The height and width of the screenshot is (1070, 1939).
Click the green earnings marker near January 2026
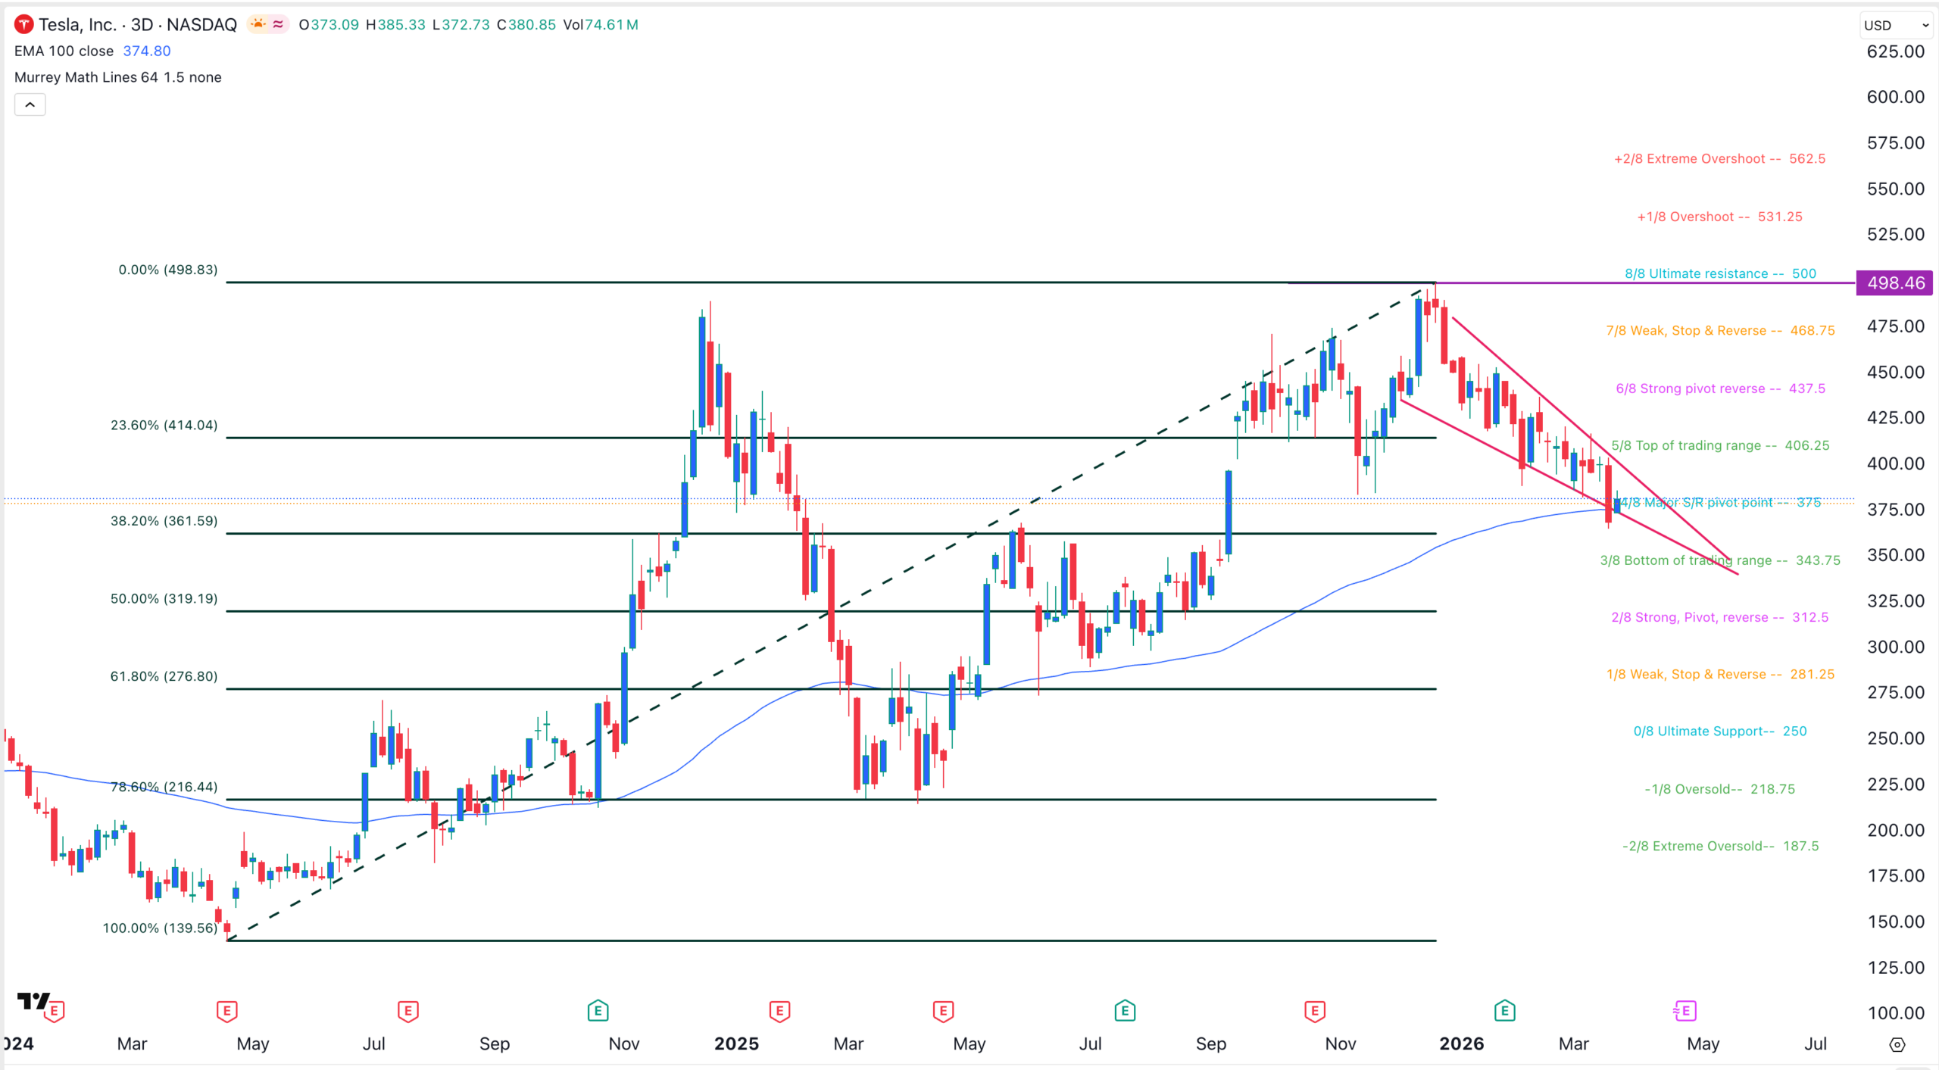pos(1505,1010)
